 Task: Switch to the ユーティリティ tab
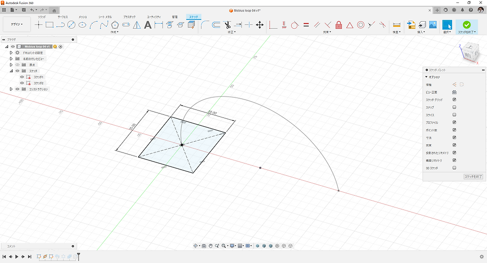coord(154,17)
